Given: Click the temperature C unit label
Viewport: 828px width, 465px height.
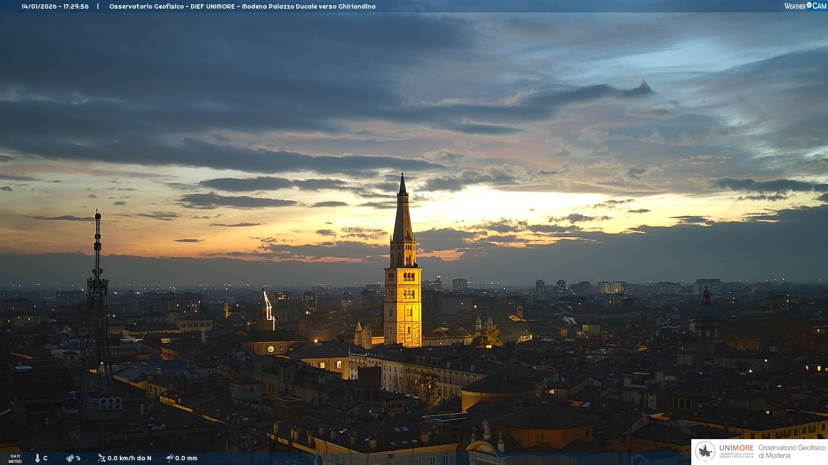Looking at the screenshot, I should click(45, 458).
